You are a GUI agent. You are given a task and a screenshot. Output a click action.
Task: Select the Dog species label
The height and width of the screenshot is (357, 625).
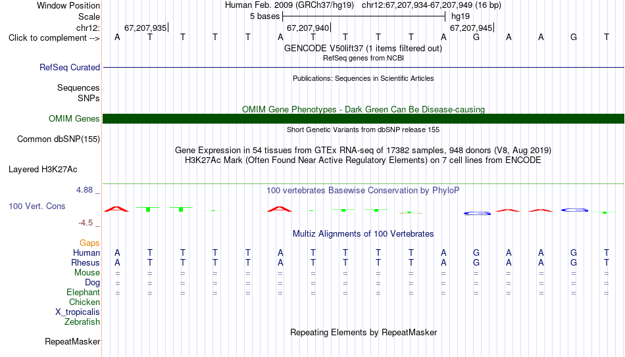click(92, 283)
